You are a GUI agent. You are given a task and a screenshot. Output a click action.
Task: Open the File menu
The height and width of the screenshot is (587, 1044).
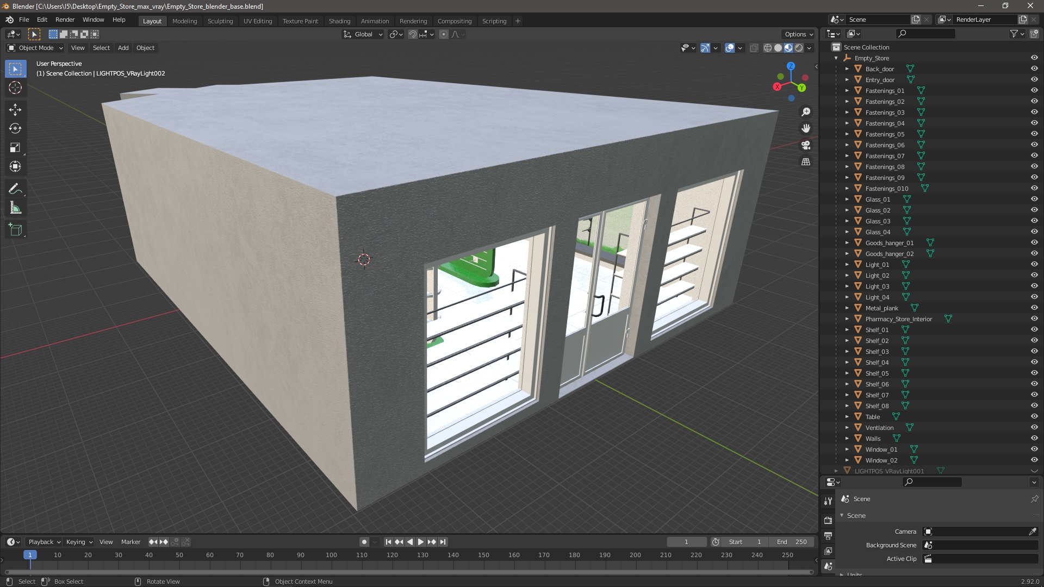[24, 20]
